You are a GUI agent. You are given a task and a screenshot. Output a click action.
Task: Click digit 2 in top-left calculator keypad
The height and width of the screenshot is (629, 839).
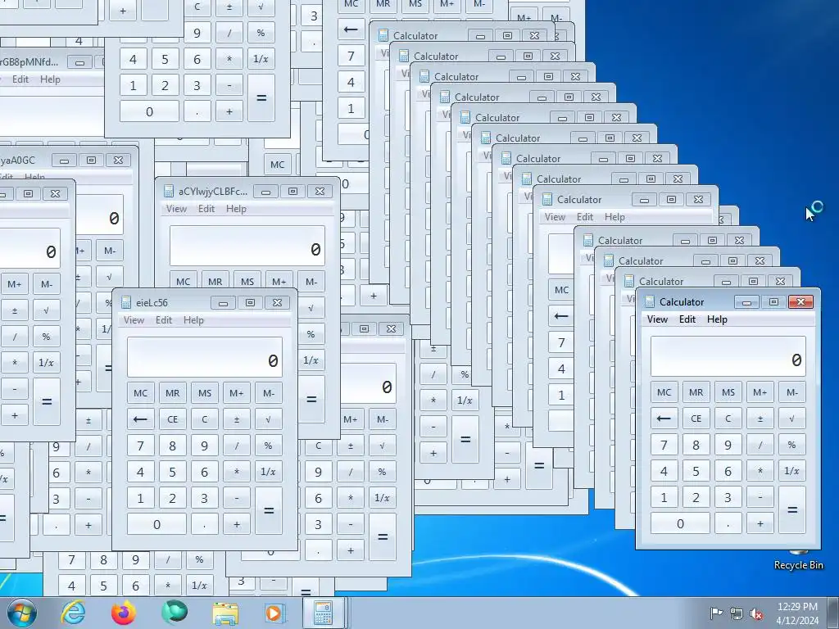[x=165, y=85]
